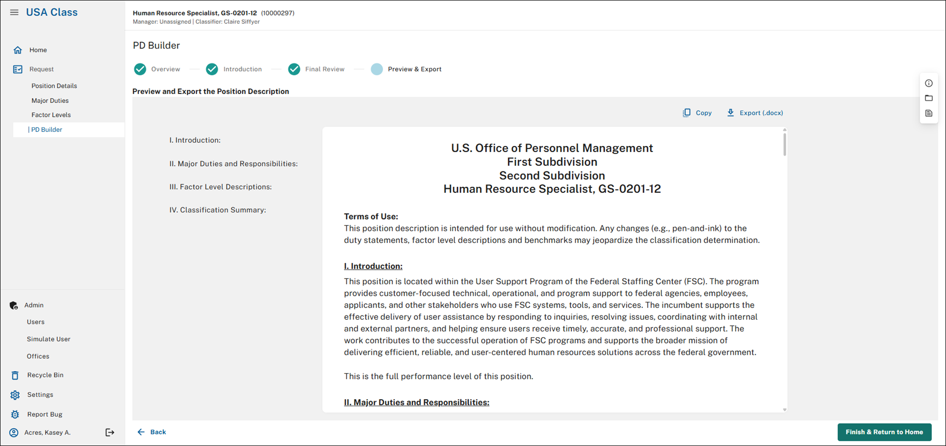This screenshot has width=946, height=446.
Task: Open Request in the sidebar
Action: pyautogui.click(x=42, y=69)
